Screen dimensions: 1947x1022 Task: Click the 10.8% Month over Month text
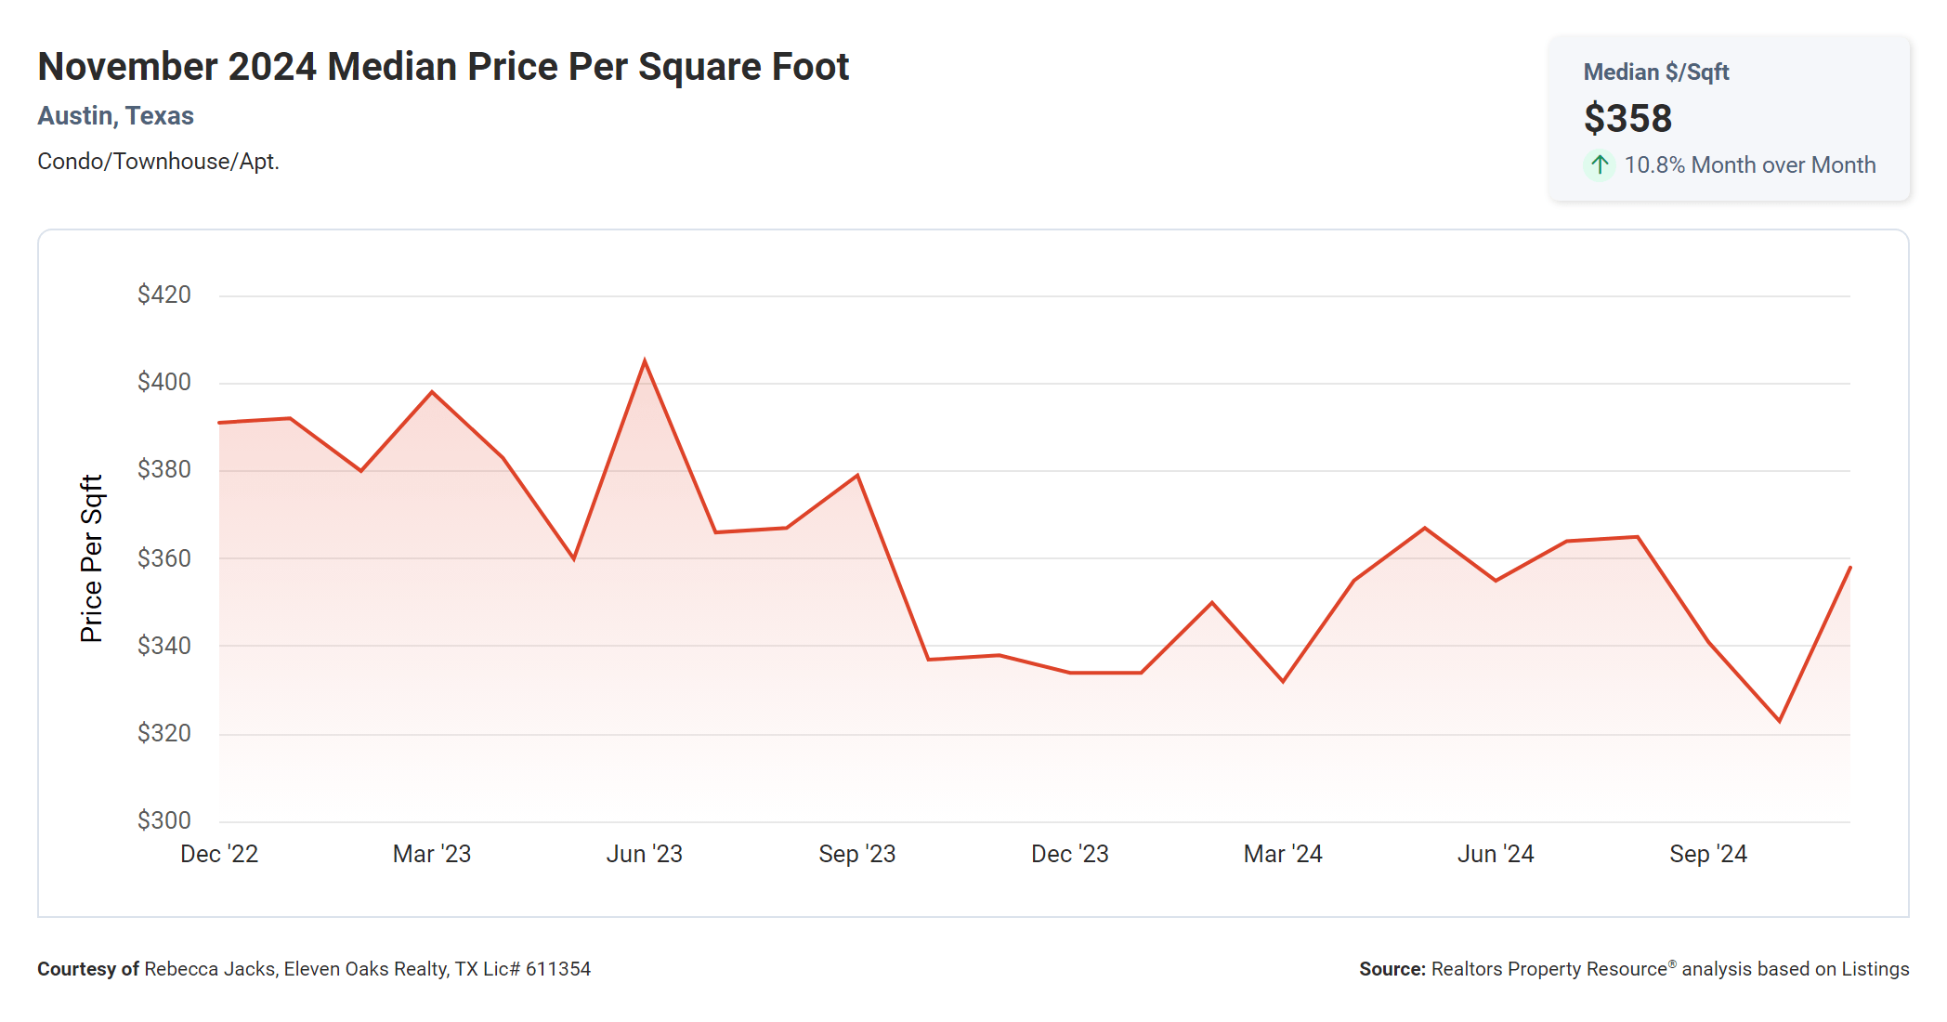click(1749, 165)
